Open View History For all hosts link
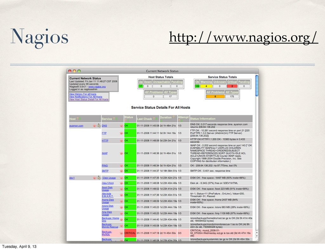Image resolution: width=325 pixels, height=250 pixels. pos(83,94)
